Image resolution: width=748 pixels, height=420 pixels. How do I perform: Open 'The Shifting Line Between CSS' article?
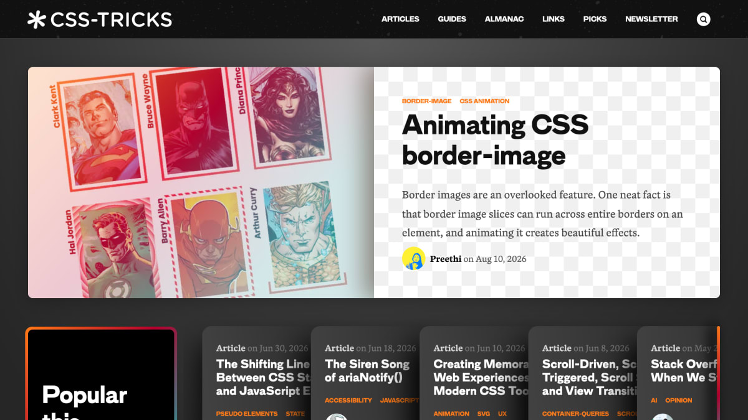tap(263, 378)
